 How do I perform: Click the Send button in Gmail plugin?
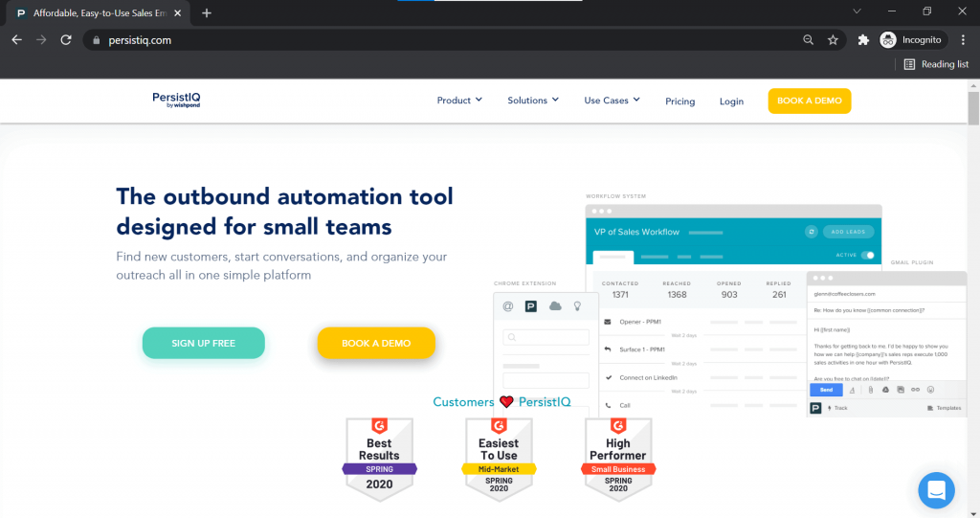(826, 390)
